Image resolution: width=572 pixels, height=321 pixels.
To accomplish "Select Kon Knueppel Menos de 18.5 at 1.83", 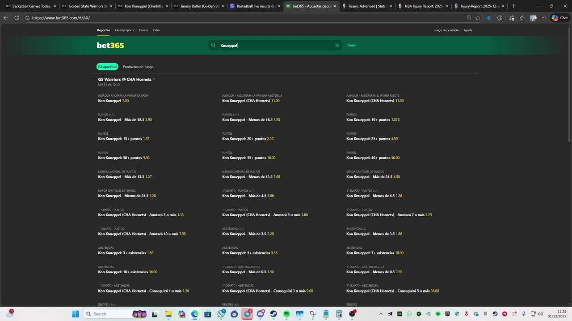I will coord(251,120).
